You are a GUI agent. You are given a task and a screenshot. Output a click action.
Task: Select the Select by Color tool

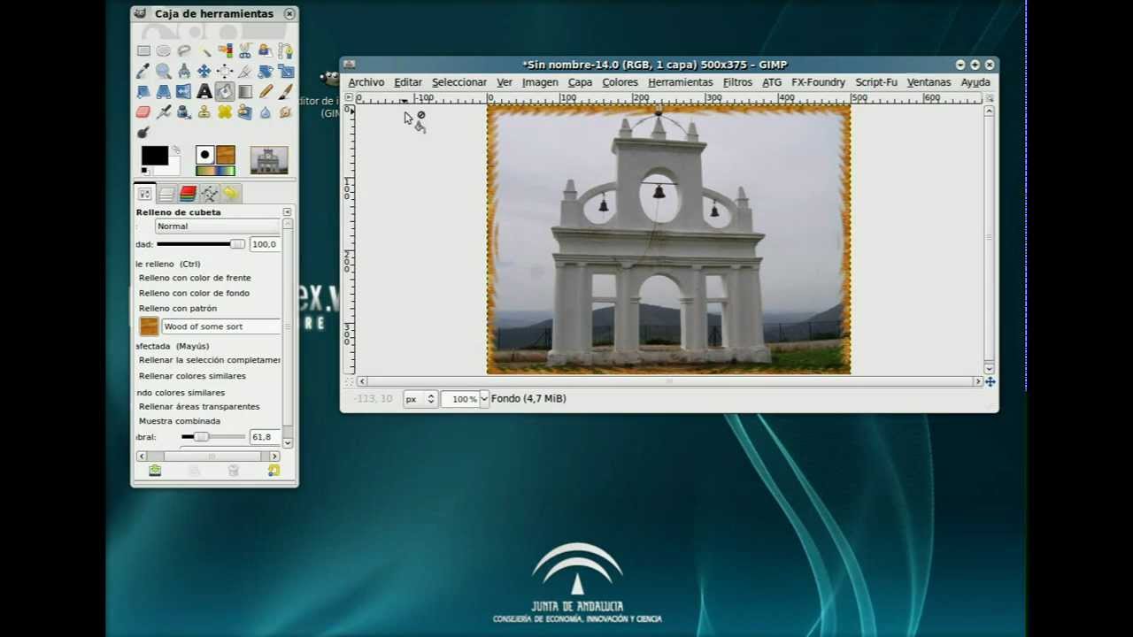click(225, 50)
